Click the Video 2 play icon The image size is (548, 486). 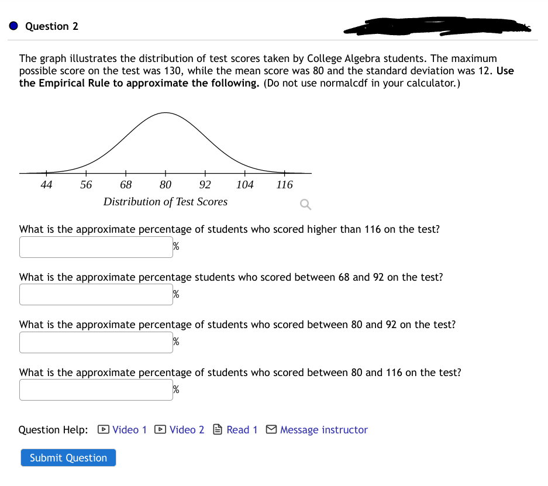[159, 430]
